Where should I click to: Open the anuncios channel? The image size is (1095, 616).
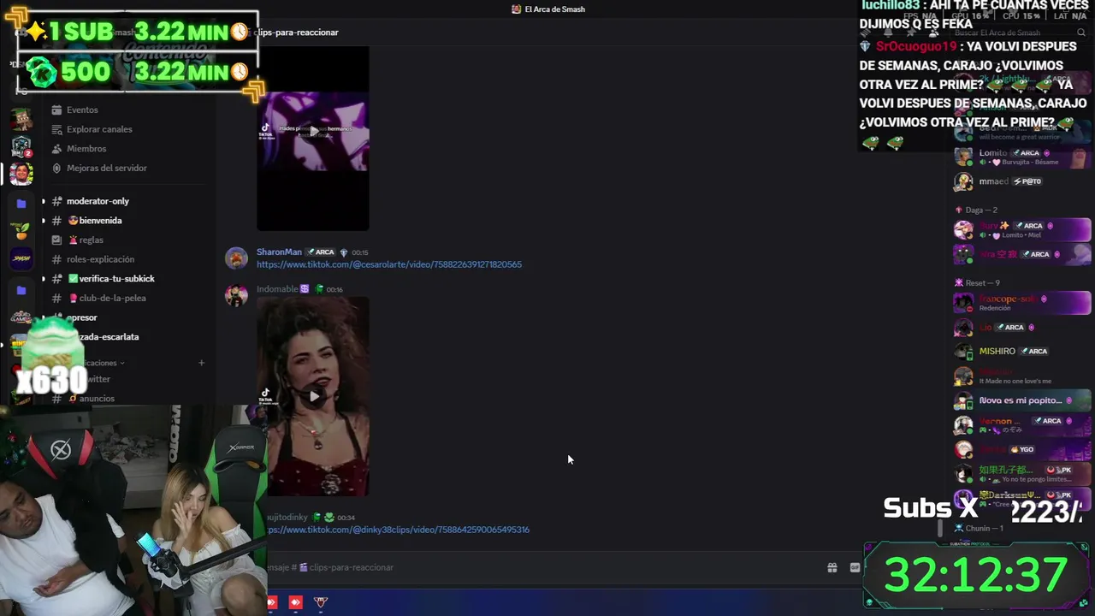point(91,399)
